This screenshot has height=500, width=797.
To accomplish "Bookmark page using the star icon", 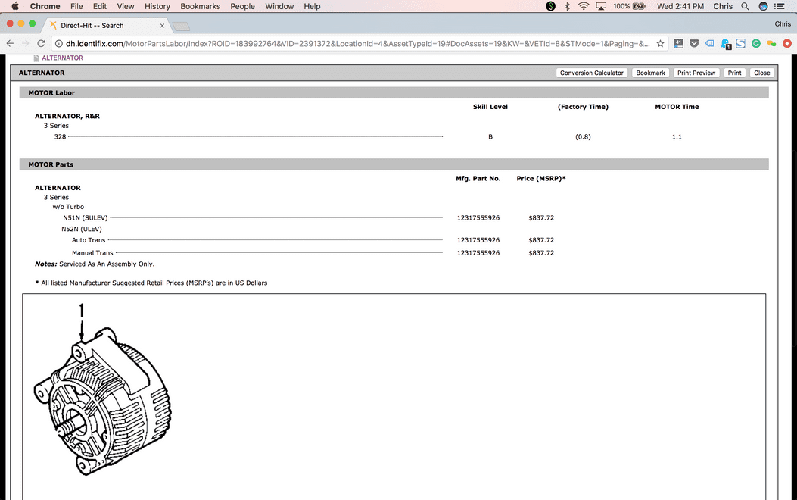I will (x=660, y=44).
